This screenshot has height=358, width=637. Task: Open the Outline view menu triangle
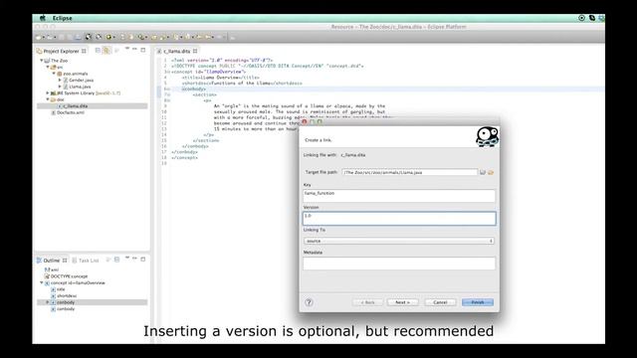tap(126, 258)
